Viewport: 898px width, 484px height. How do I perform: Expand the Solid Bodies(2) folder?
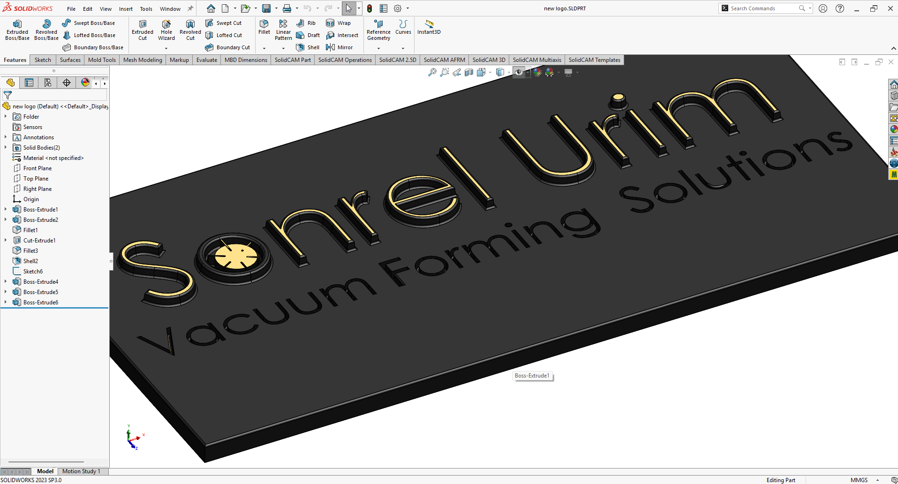pyautogui.click(x=6, y=148)
